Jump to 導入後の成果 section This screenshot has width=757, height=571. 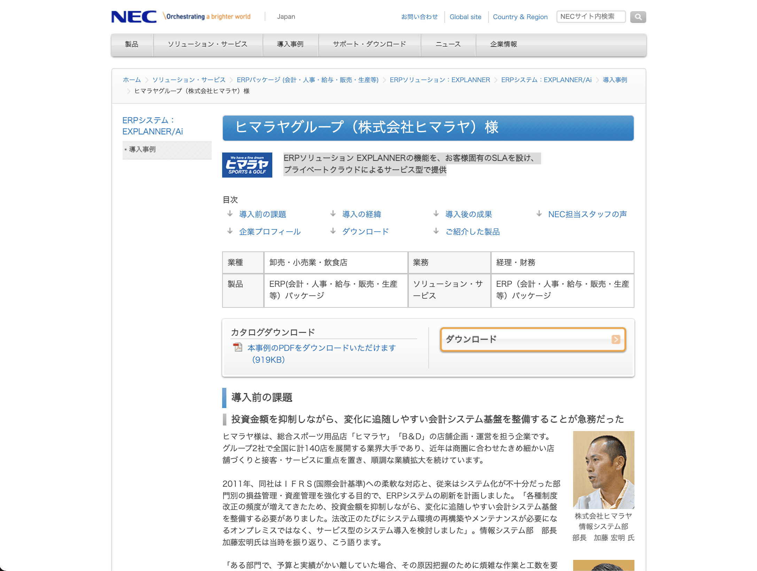pyautogui.click(x=468, y=214)
